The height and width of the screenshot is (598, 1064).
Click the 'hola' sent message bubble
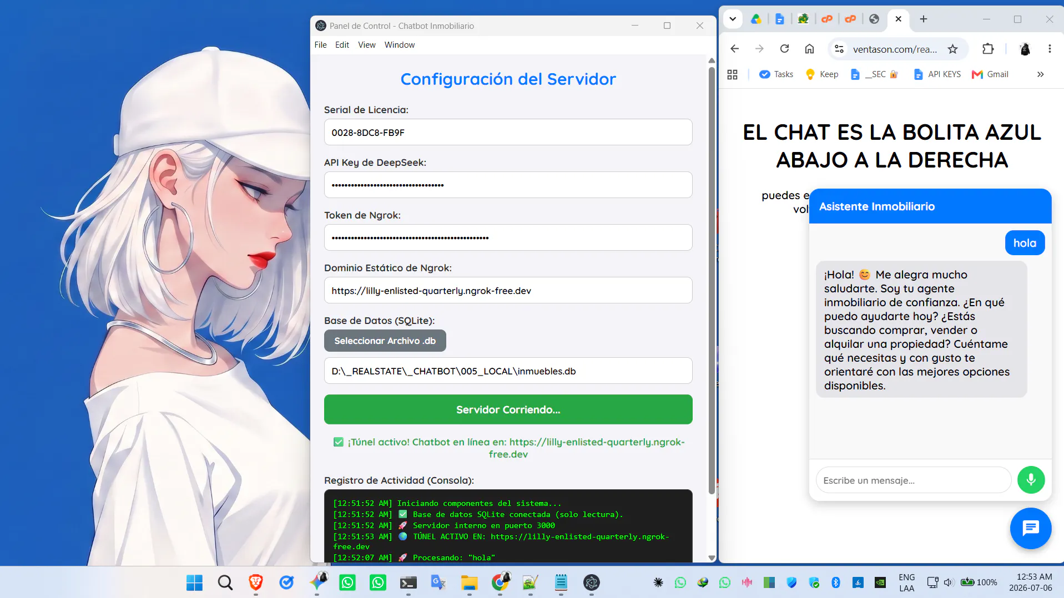pos(1025,243)
